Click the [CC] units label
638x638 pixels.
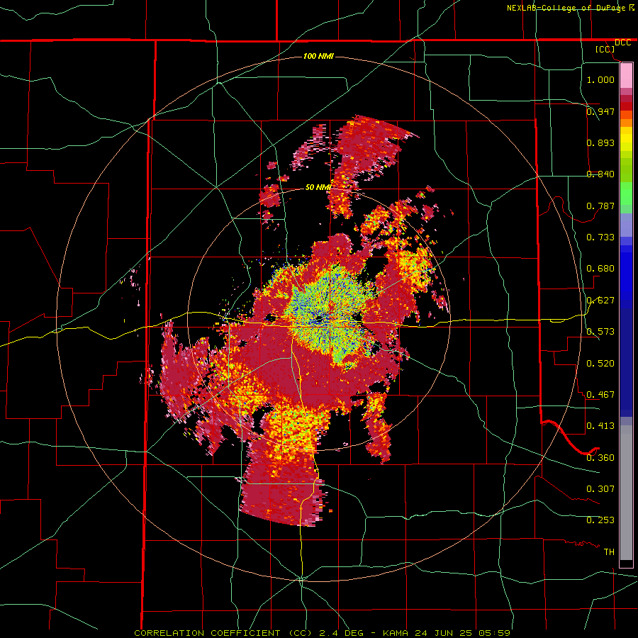tap(605, 49)
